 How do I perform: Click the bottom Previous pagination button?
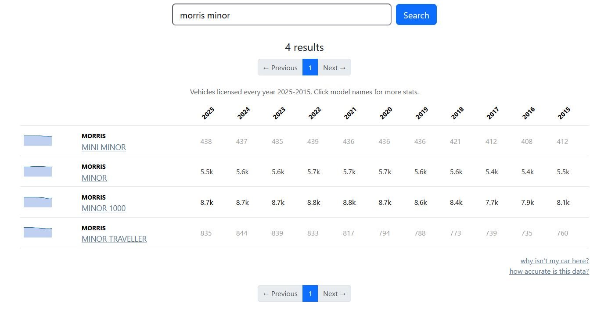pyautogui.click(x=280, y=293)
